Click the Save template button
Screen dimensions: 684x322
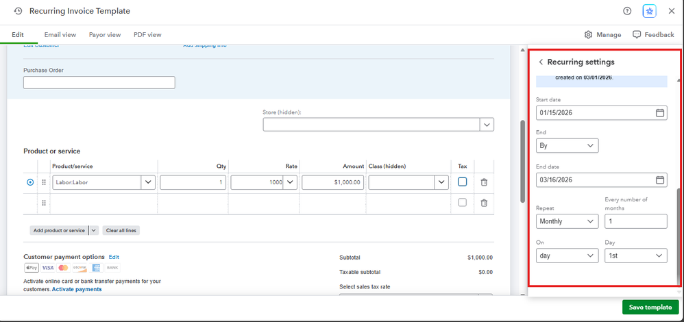click(x=650, y=307)
